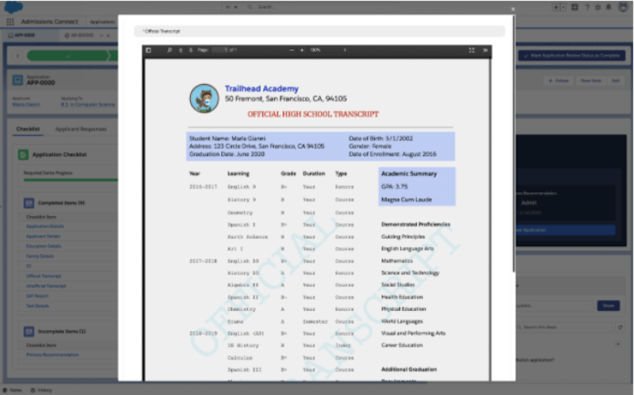Go to previous page in PDF viewer
The height and width of the screenshot is (395, 634).
[x=181, y=50]
